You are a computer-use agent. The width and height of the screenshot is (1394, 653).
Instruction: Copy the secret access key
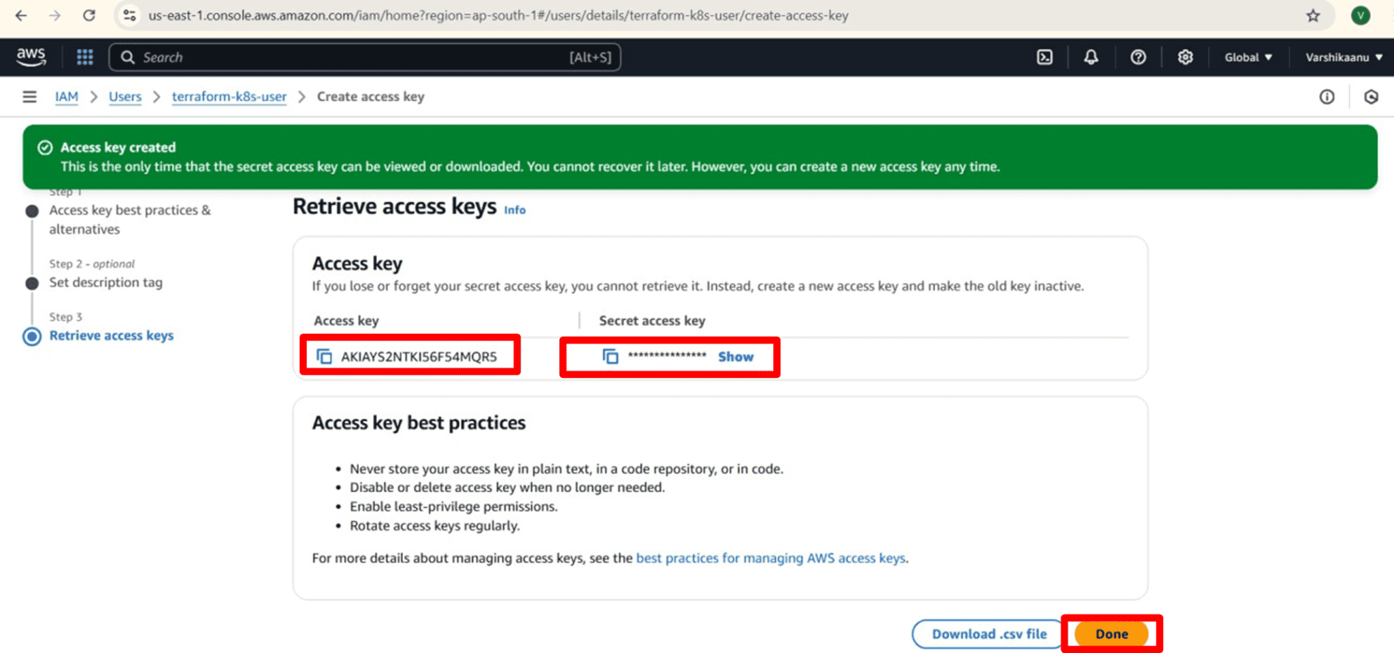(x=609, y=355)
